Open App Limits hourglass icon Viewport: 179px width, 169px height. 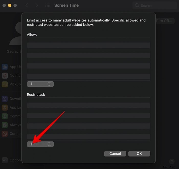pos(5,108)
